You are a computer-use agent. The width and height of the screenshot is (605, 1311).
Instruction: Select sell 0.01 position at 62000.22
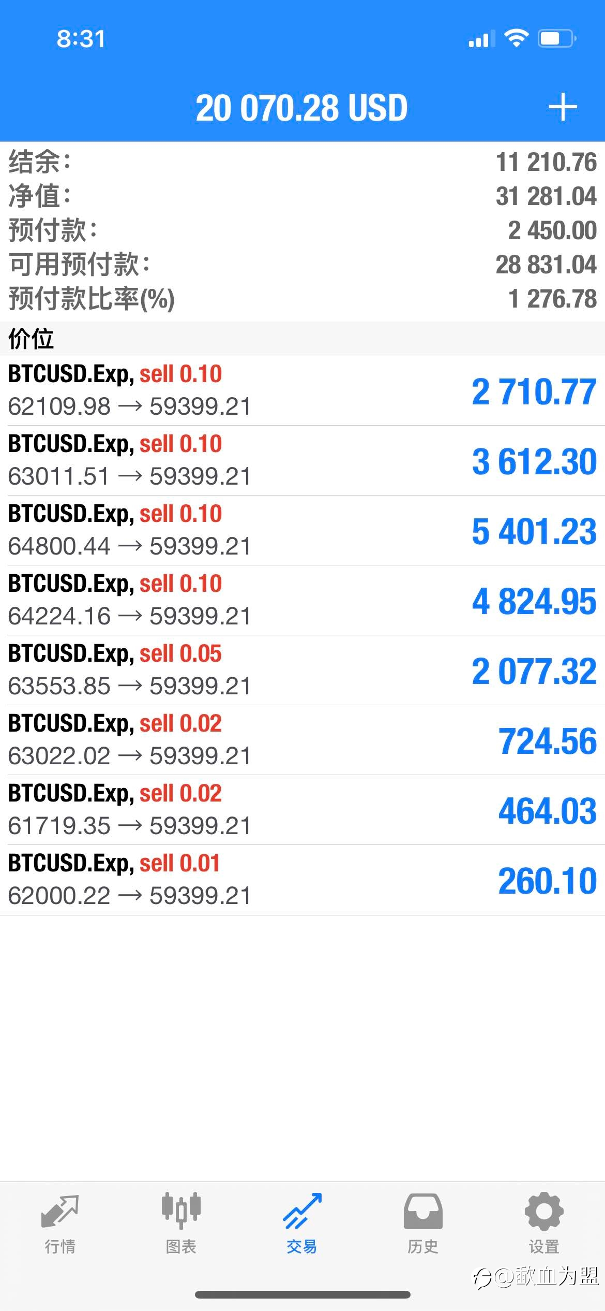pos(303,880)
